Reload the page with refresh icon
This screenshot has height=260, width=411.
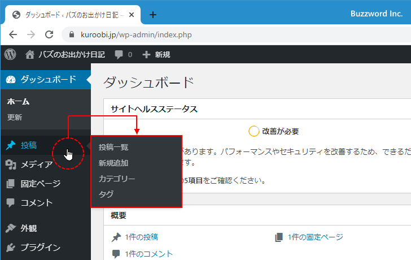tap(49, 34)
